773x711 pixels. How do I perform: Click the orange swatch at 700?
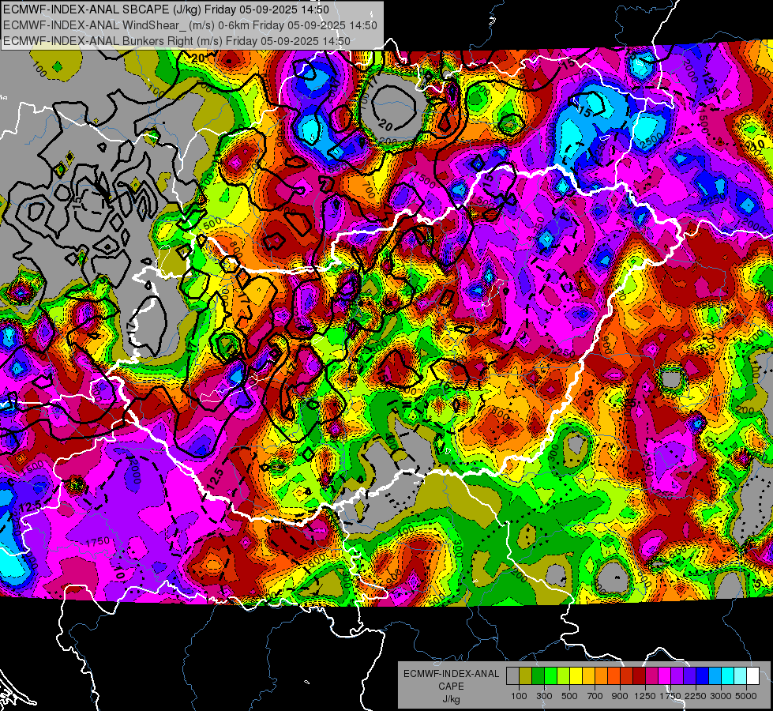(602, 675)
